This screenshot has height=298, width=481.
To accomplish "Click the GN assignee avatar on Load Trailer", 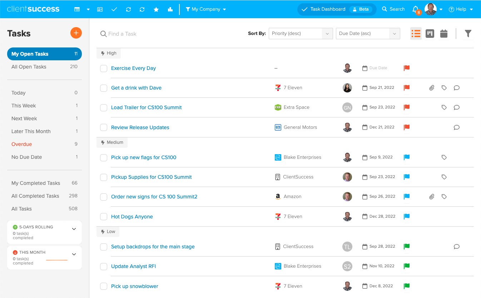I will [x=347, y=107].
